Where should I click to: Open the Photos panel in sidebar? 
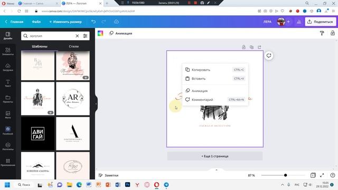pyautogui.click(x=8, y=115)
